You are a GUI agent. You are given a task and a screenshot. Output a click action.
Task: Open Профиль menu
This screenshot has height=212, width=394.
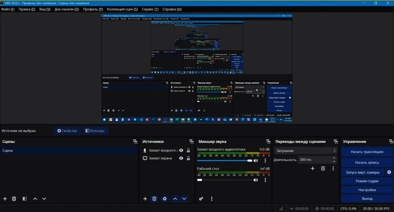tap(93, 9)
